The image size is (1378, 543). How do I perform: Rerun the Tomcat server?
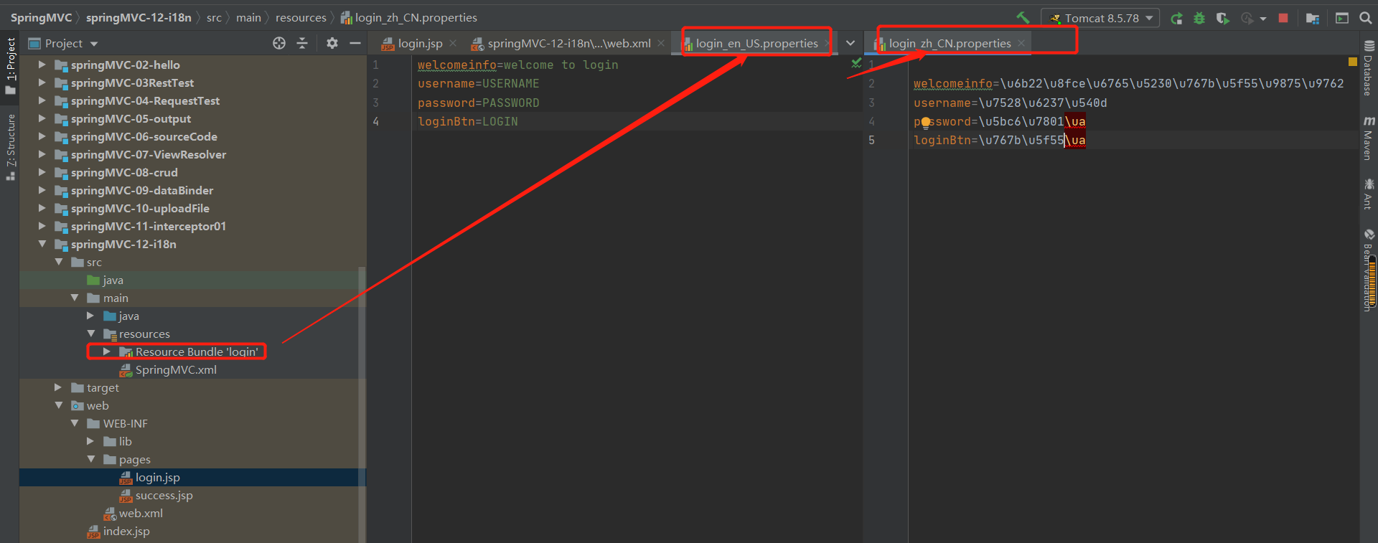(1176, 19)
